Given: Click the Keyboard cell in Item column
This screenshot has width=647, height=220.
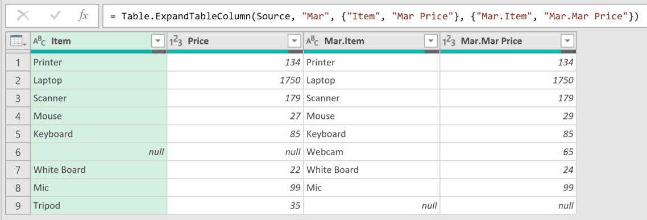Looking at the screenshot, I should (x=98, y=134).
